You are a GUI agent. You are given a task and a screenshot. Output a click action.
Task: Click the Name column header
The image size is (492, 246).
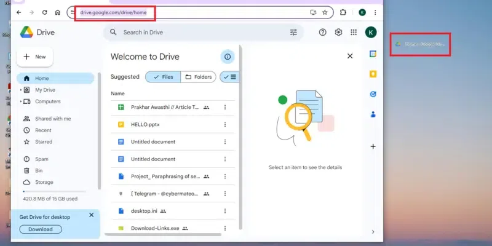pos(117,93)
